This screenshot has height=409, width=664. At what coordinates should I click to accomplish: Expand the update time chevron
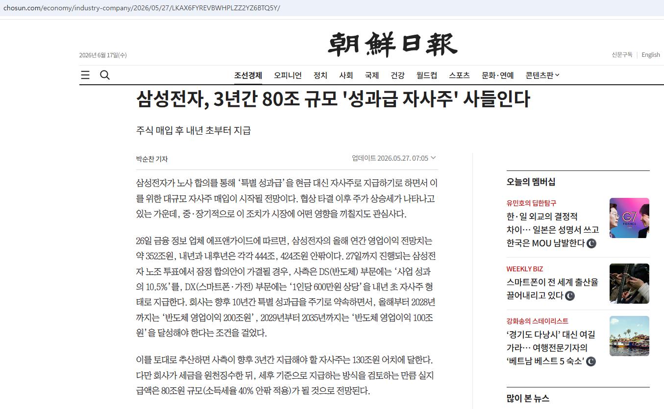point(433,158)
